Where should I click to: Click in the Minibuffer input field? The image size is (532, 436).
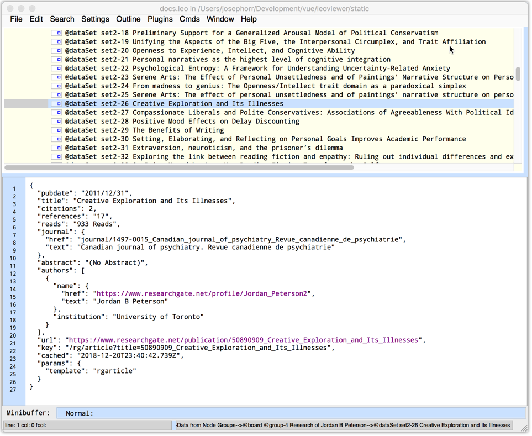291,413
